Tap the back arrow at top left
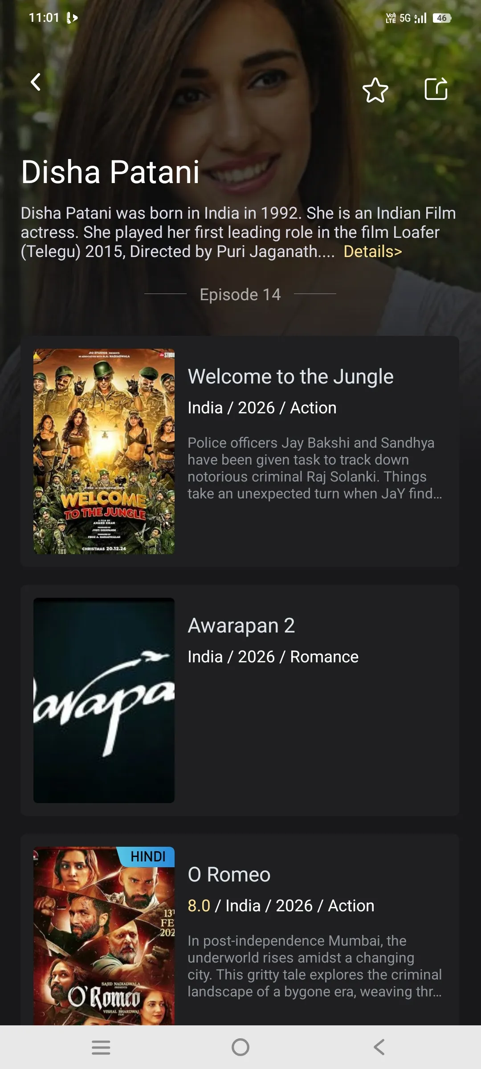481x1069 pixels. point(36,82)
